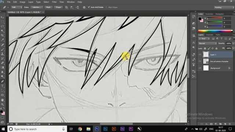Open Chrome from the taskbar
This screenshot has width=235, height=132.
[x=80, y=129]
